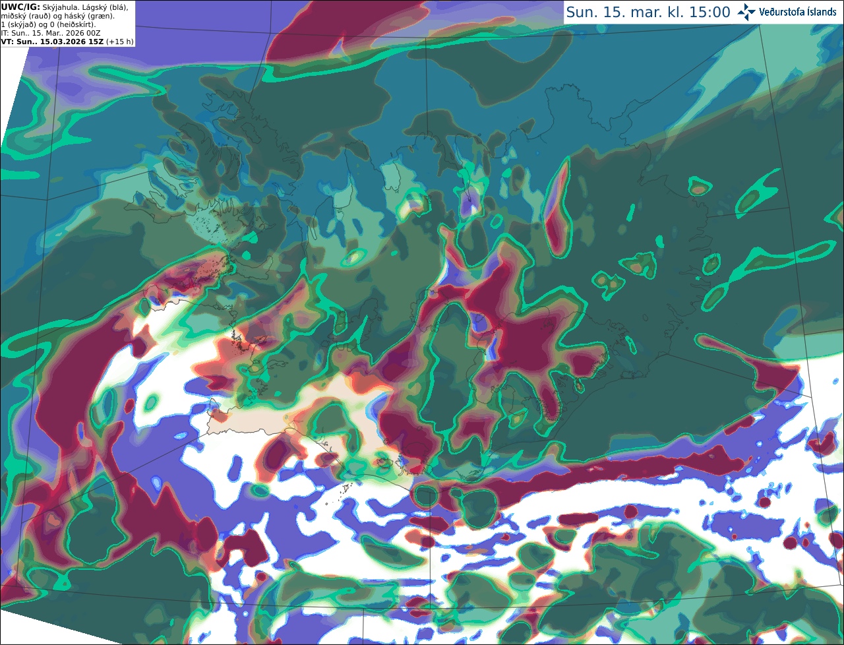Click the 'miðský (rauð) og háský (græn).' line
The width and height of the screenshot is (844, 645).
57,16
